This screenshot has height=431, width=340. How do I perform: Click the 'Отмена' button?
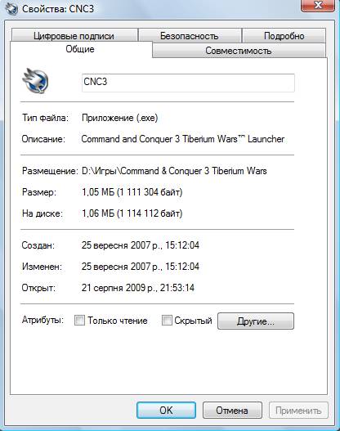(x=232, y=410)
